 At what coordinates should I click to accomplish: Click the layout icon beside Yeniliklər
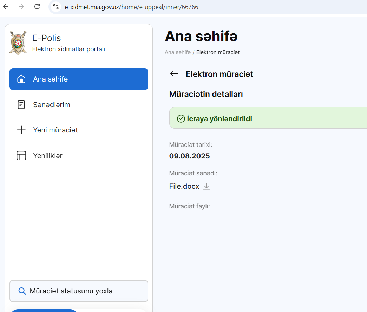click(x=21, y=156)
